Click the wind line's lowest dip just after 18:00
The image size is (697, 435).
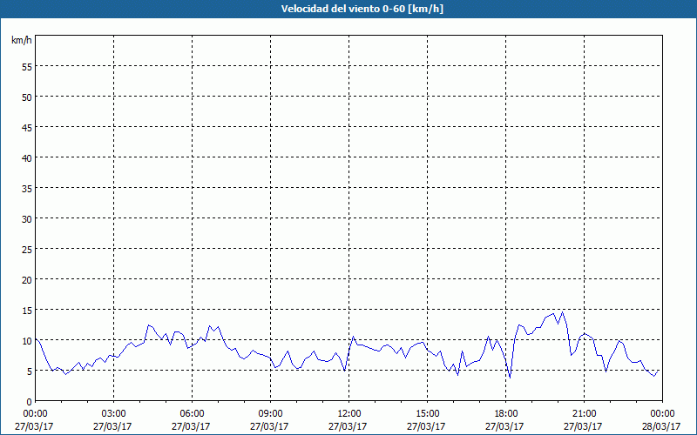[510, 378]
